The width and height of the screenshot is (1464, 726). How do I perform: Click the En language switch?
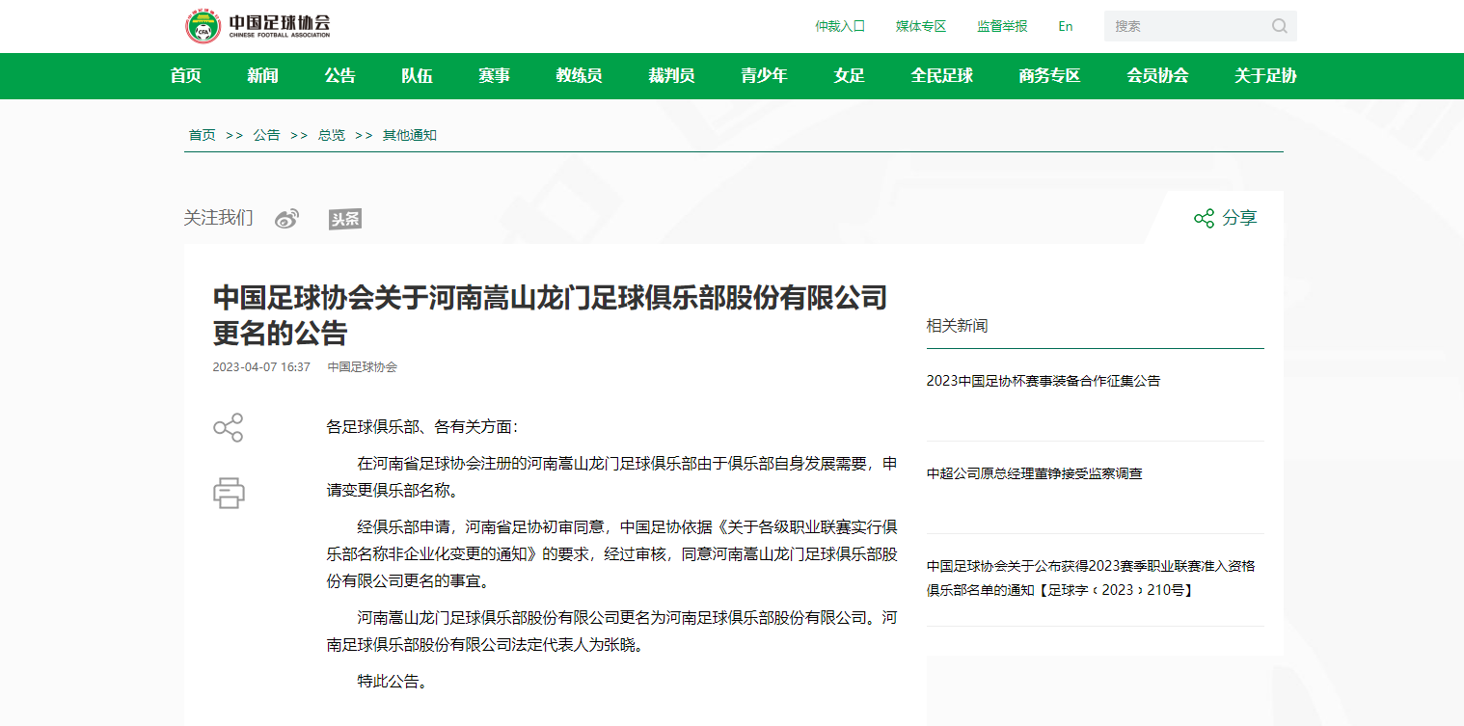[1065, 27]
